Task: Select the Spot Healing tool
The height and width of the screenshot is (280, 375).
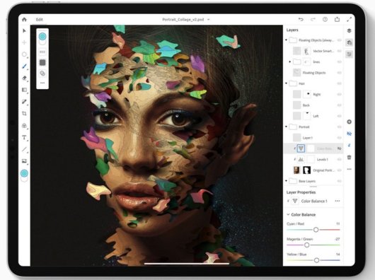Action: (x=24, y=102)
